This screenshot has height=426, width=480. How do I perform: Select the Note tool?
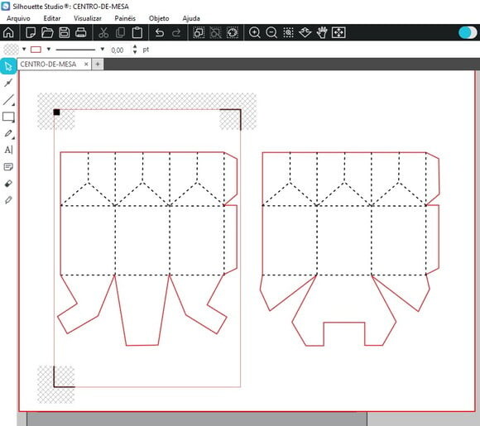click(x=8, y=167)
